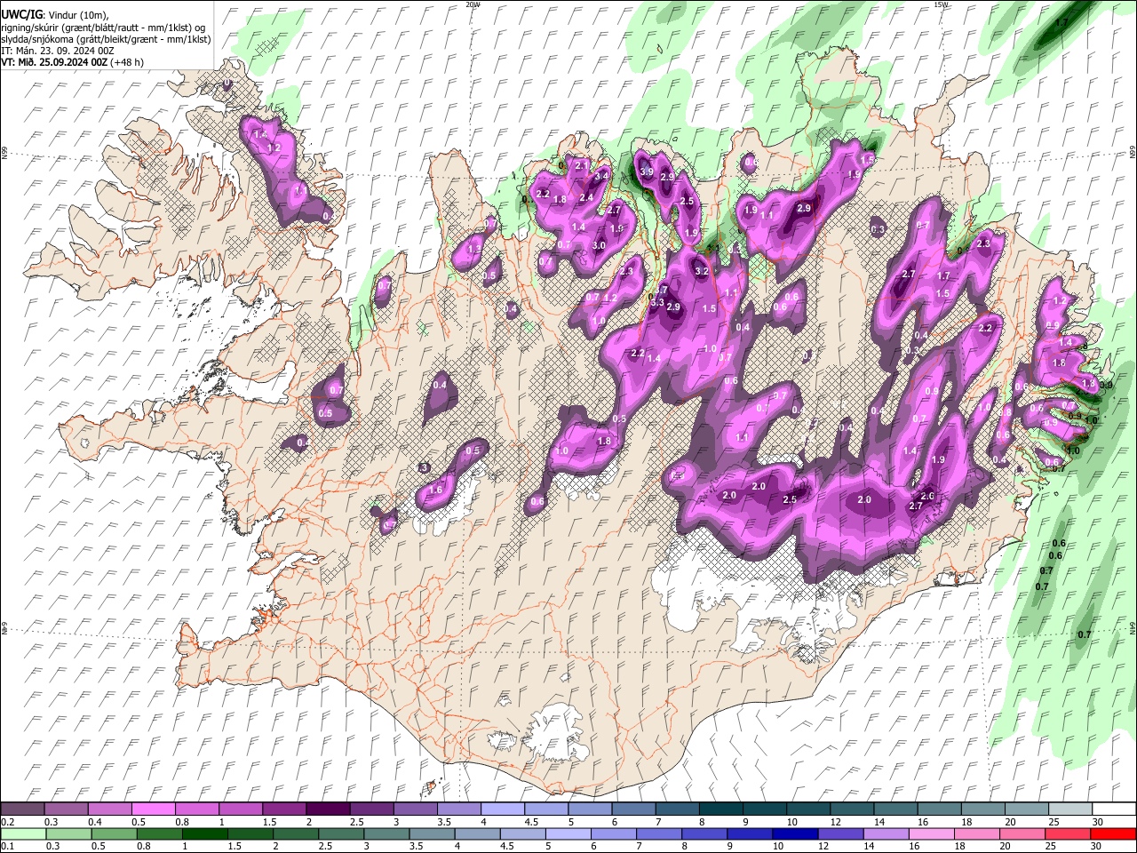
Task: Select the darkest purple swatch between 2 and 2.5, upper row
Action: (328, 809)
